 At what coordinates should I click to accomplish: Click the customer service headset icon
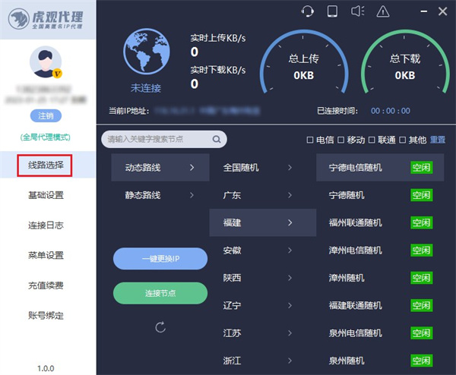pyautogui.click(x=308, y=11)
